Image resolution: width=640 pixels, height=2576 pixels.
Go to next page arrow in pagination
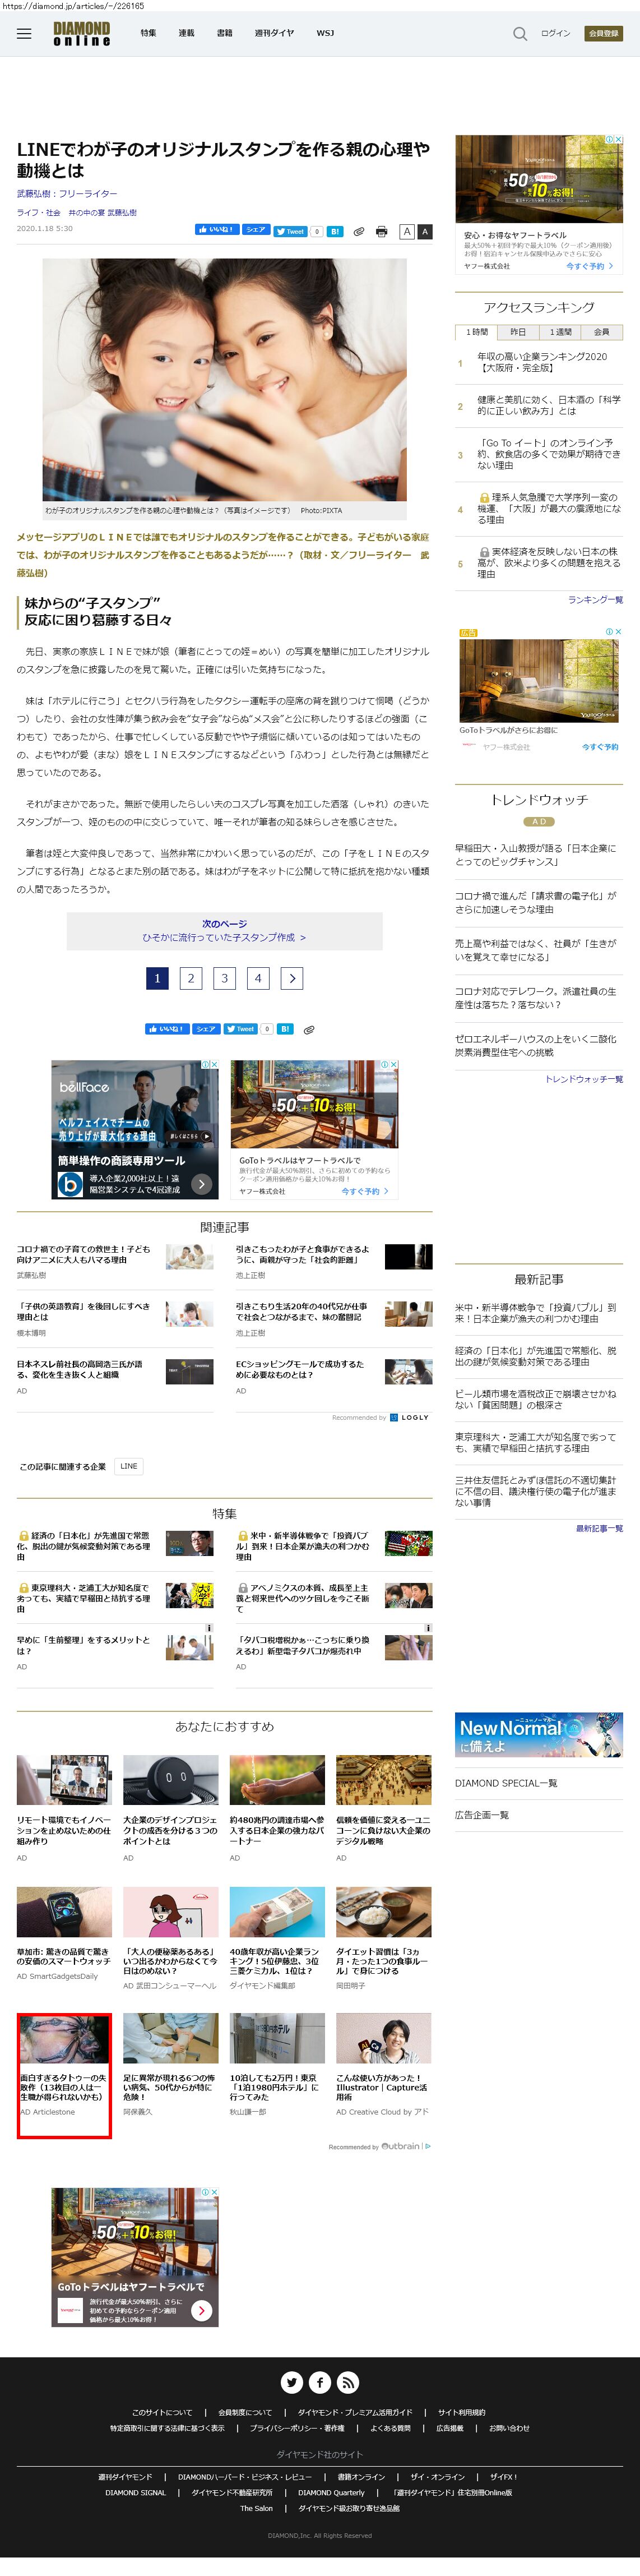pyautogui.click(x=291, y=978)
